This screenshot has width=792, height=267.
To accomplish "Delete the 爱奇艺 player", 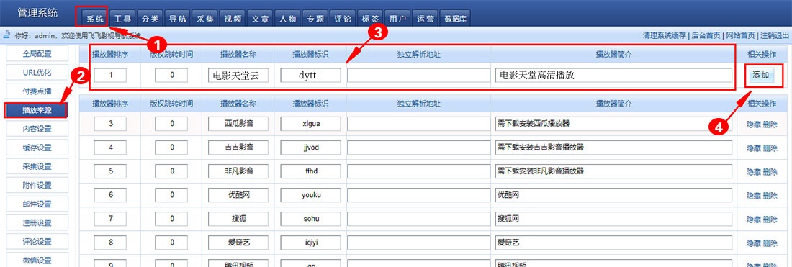I will [x=770, y=243].
